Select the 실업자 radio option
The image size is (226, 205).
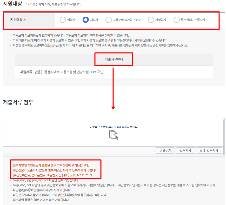tap(62, 20)
